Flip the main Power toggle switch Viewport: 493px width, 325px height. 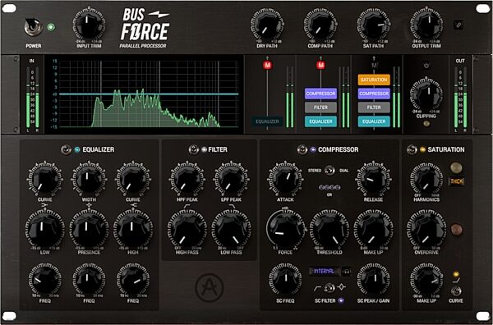(x=33, y=27)
